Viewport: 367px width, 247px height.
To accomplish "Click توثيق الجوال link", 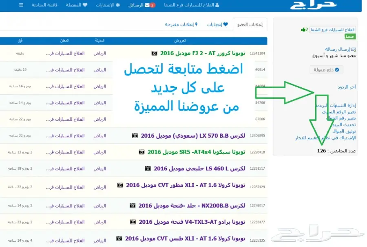I will coord(344,131).
